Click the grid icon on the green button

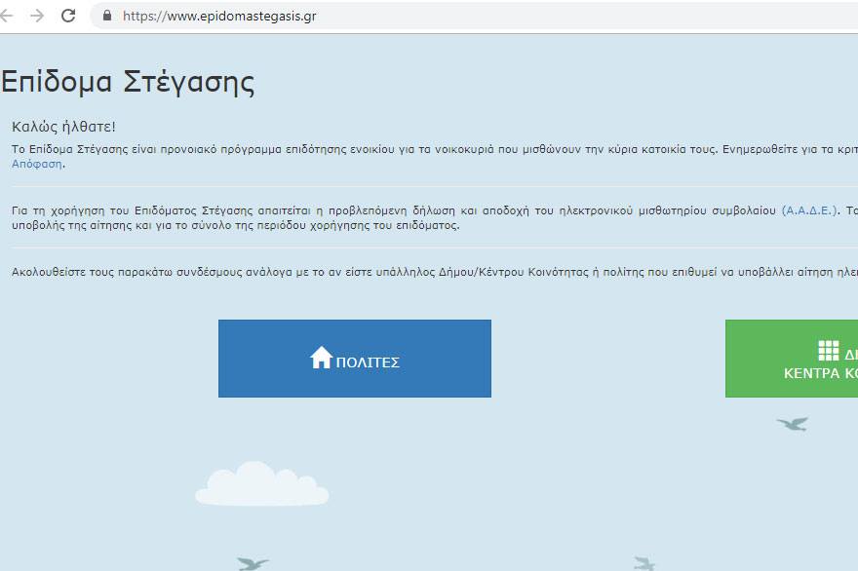tap(828, 351)
